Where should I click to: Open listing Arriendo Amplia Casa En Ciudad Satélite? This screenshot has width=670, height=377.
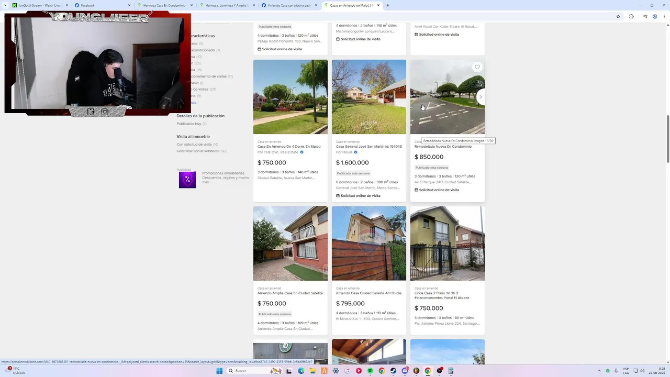[x=290, y=293]
